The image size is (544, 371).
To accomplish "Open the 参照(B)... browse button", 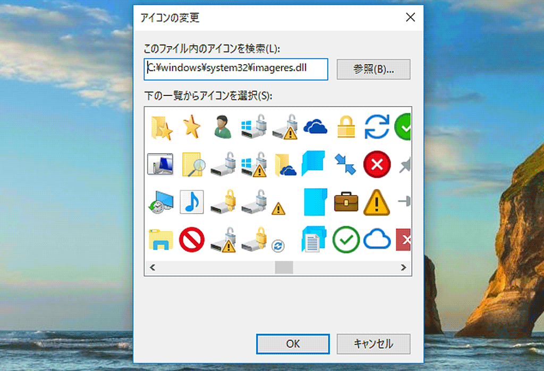I will tap(373, 69).
